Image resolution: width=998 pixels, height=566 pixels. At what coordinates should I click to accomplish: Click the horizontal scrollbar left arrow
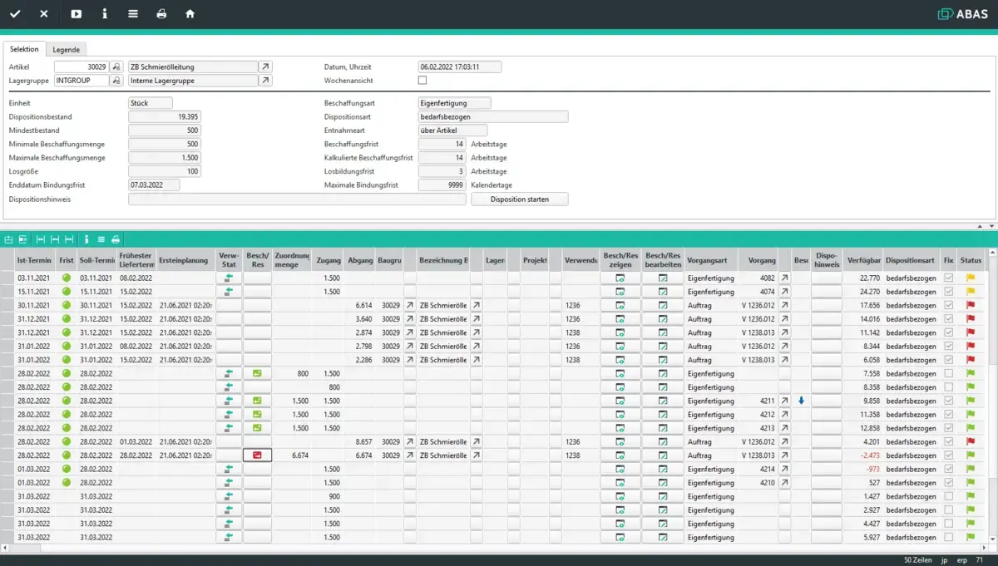[x=6, y=548]
